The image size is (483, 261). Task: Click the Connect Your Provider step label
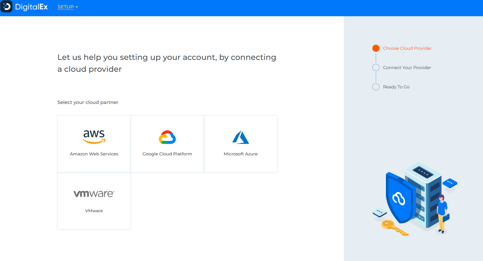(x=407, y=68)
